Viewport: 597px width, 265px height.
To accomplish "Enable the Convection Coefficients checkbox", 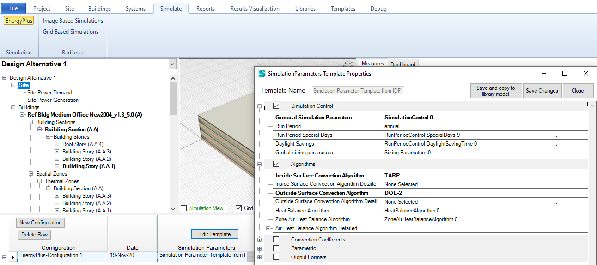I will point(276,240).
